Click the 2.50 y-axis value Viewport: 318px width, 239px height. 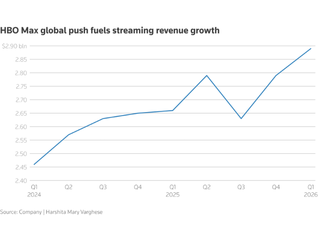(21, 154)
